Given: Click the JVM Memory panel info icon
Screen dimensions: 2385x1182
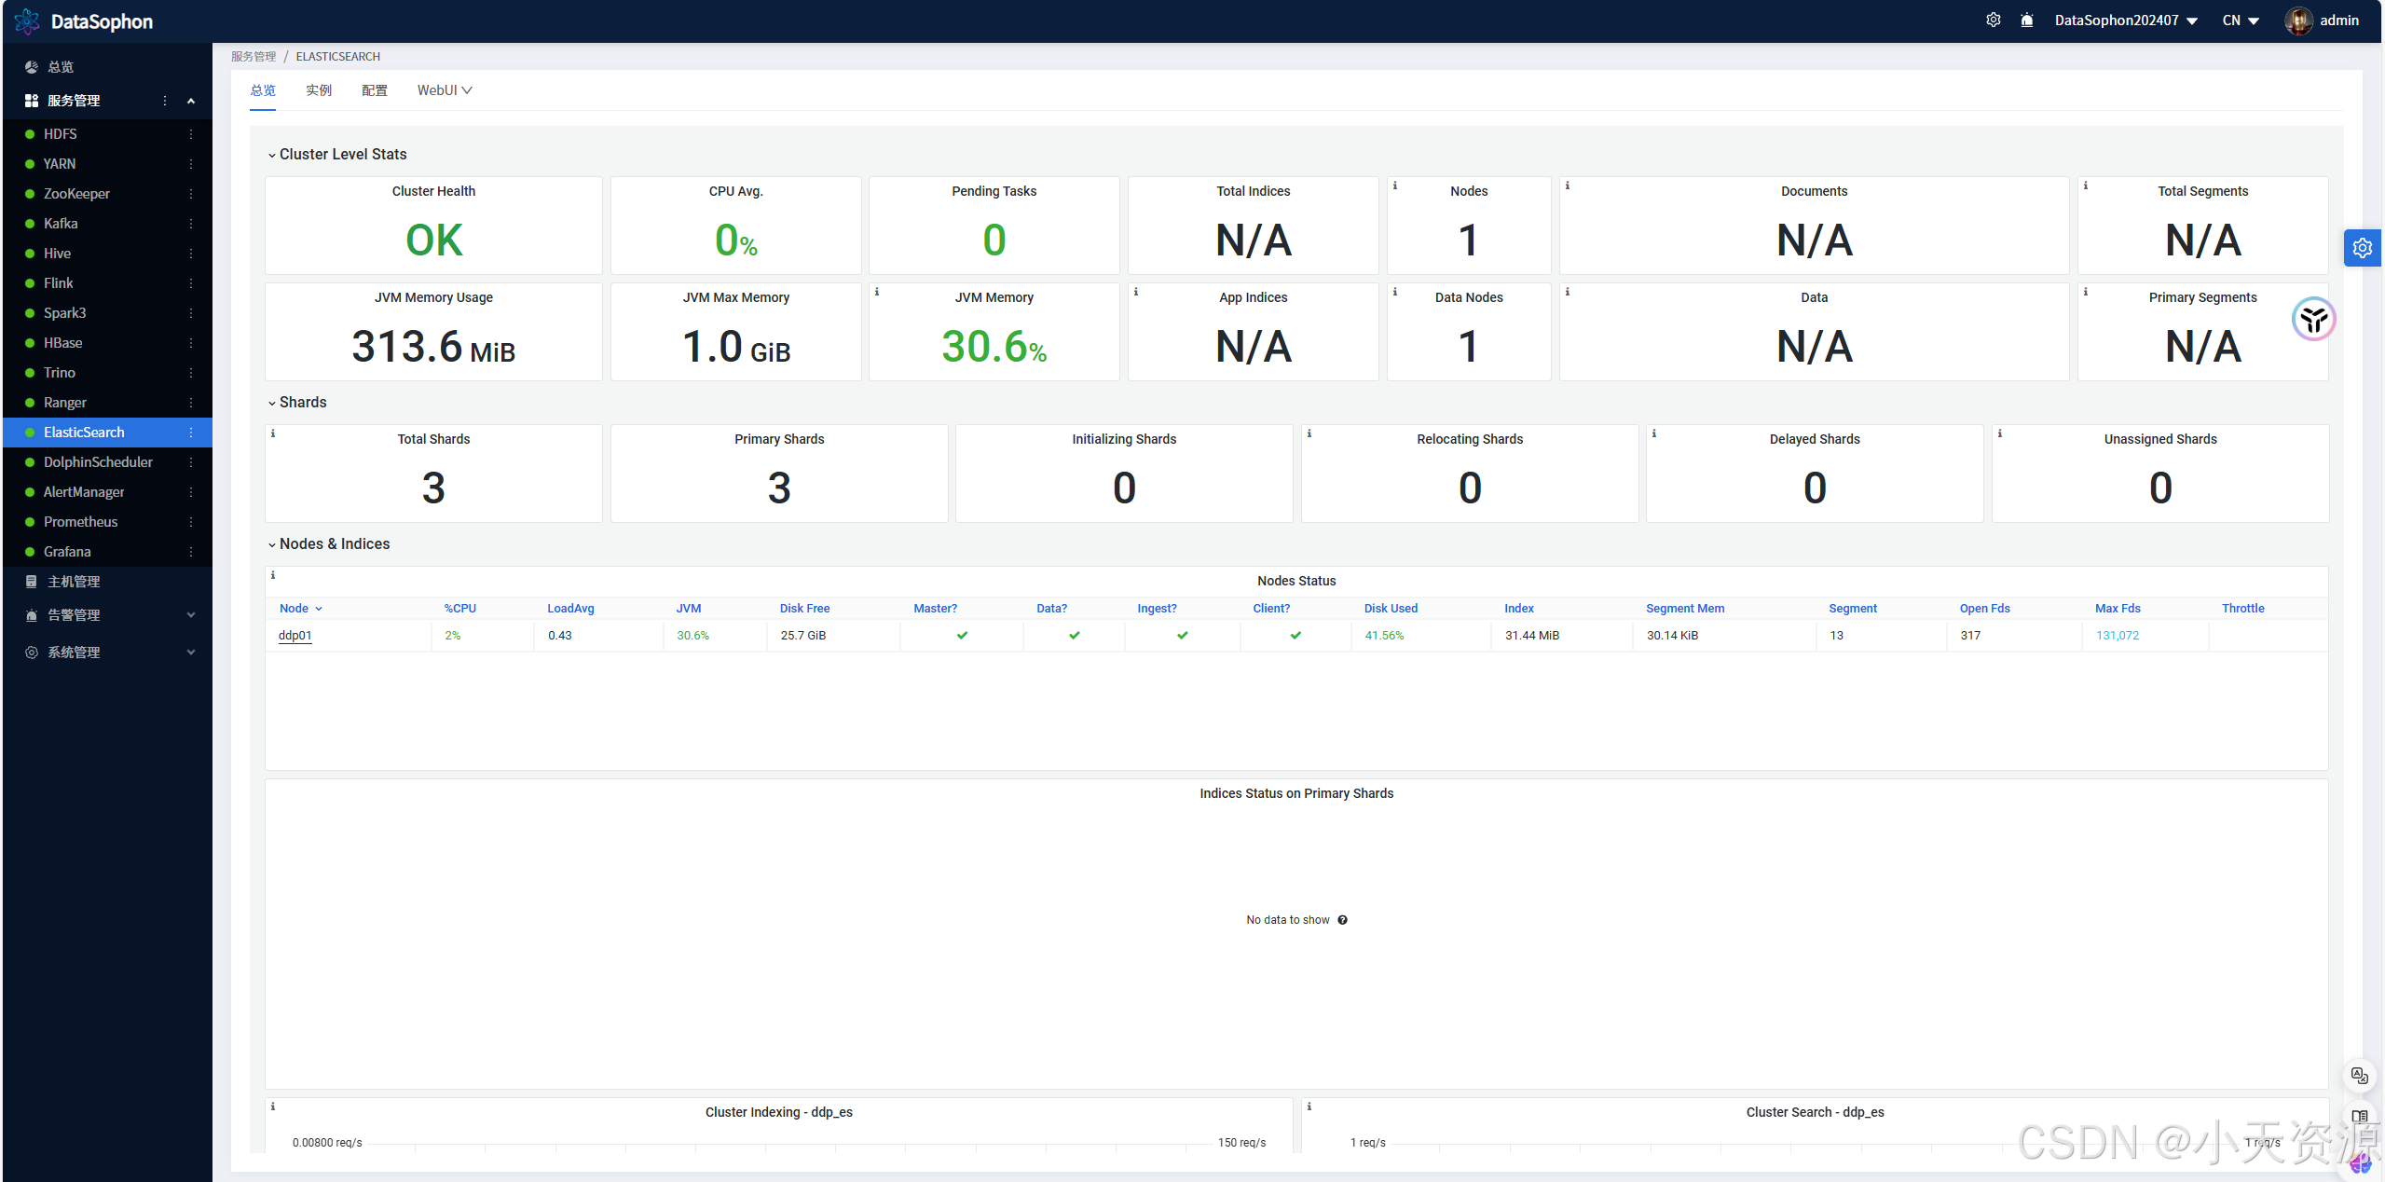Looking at the screenshot, I should [x=877, y=292].
